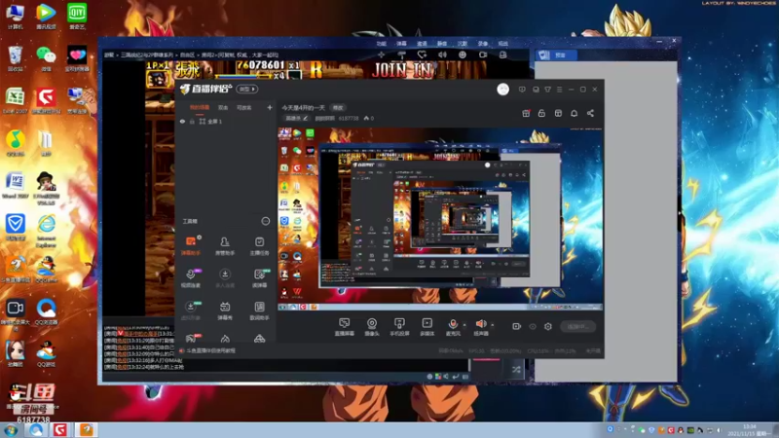Click room number 6187738 in stream header
779x438 pixels.
(349, 118)
